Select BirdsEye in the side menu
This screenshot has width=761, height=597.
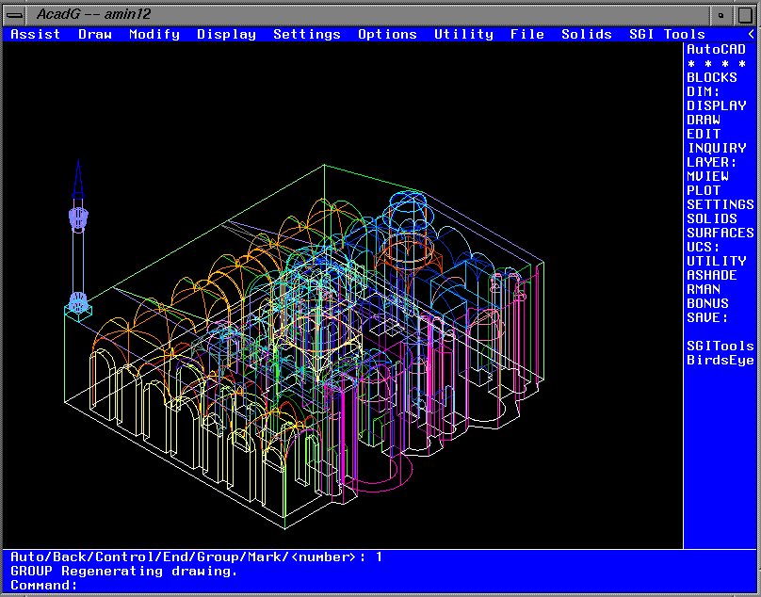point(720,360)
